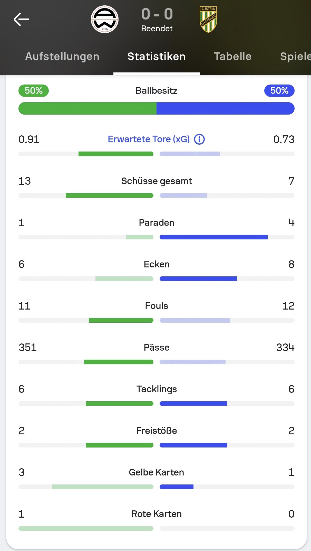This screenshot has height=551, width=311.
Task: Click the Rote Karten green bar
Action: tap(86, 528)
